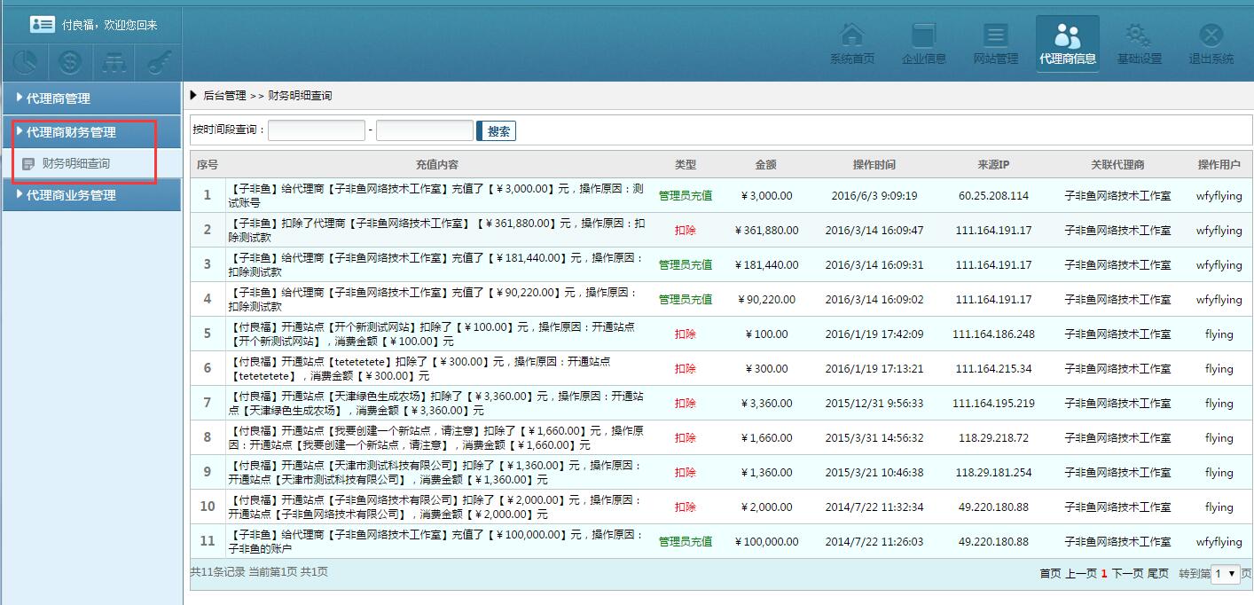1254x605 pixels.
Task: Click the dollar coin shortcut icon
Action: coord(71,62)
